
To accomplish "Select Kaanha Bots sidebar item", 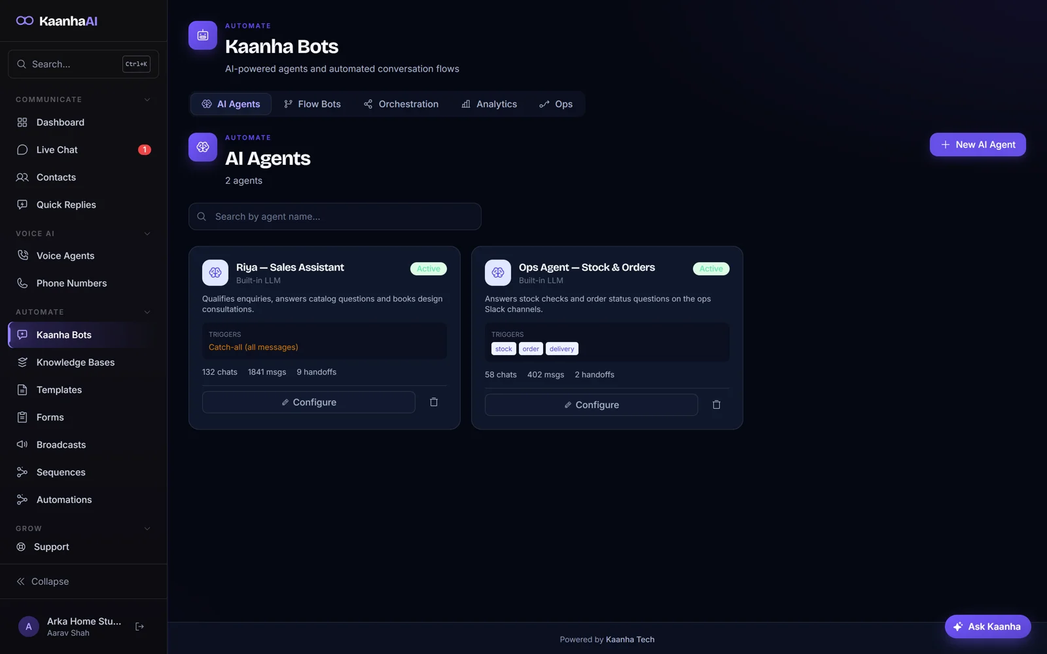I will point(84,335).
